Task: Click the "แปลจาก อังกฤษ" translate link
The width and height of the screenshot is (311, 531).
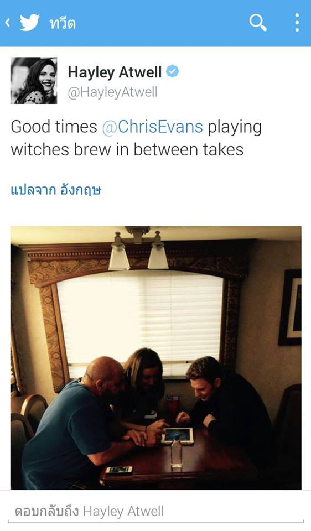Action: point(56,190)
